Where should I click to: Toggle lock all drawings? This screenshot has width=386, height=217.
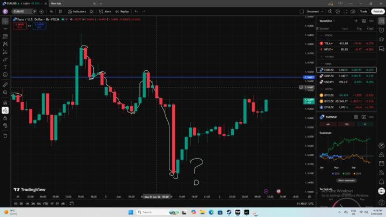pyautogui.click(x=5, y=118)
